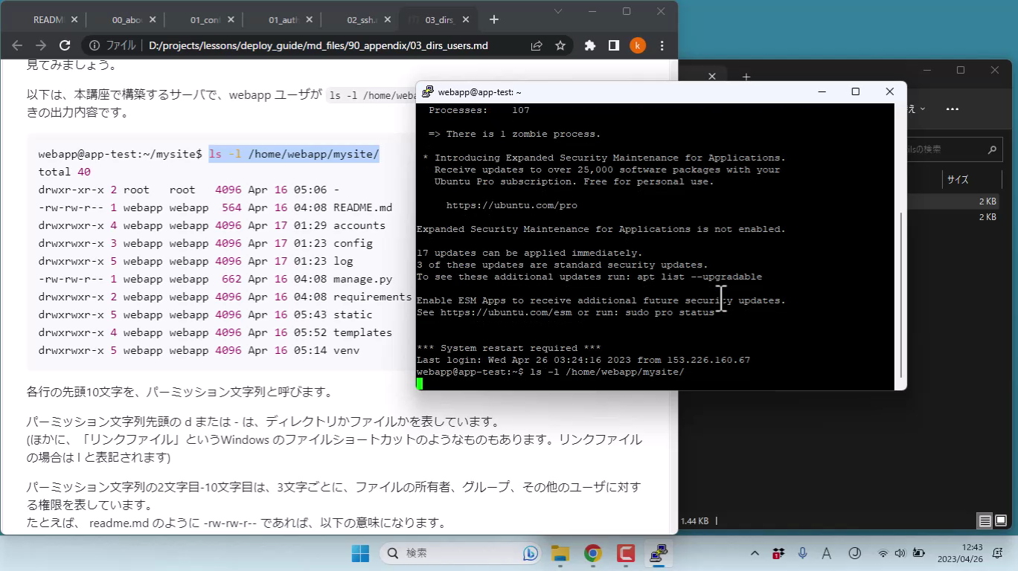
Task: Click the PuTTY icon in the taskbar
Action: (x=658, y=553)
